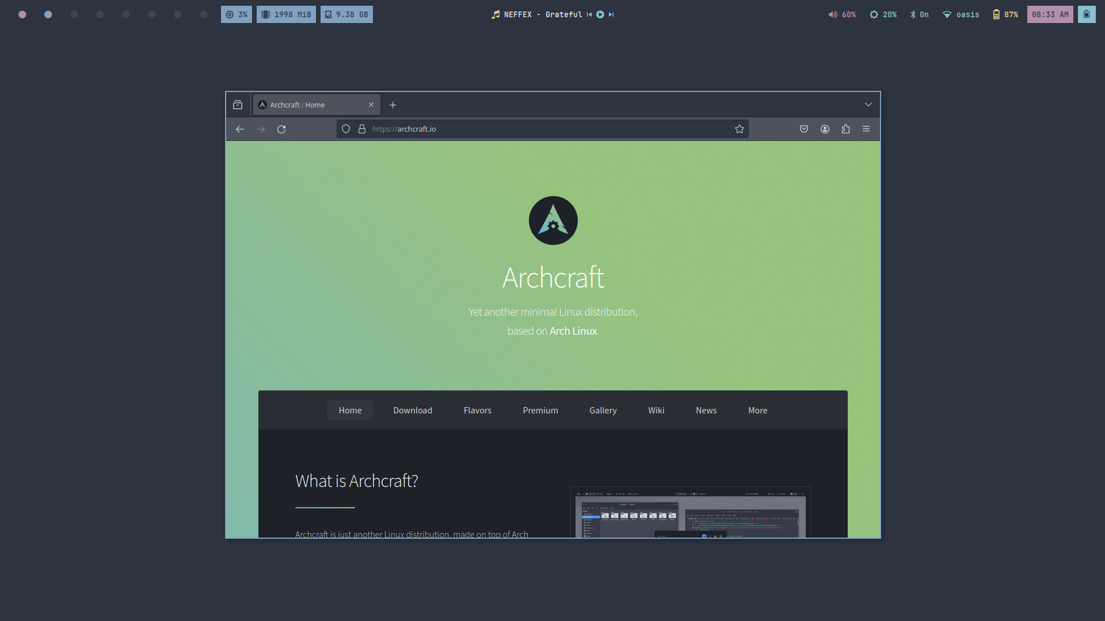Viewport: 1105px width, 621px height.
Task: Open the Save to Pocket icon
Action: 804,129
